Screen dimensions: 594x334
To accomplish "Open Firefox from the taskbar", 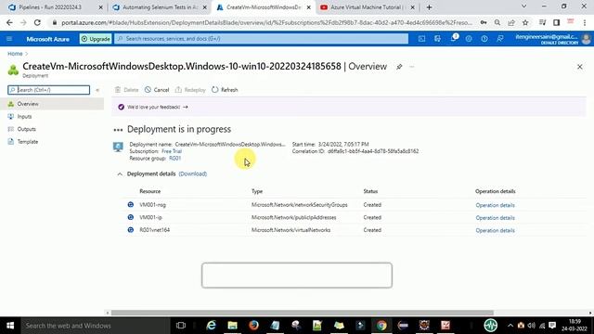I will point(253,326).
